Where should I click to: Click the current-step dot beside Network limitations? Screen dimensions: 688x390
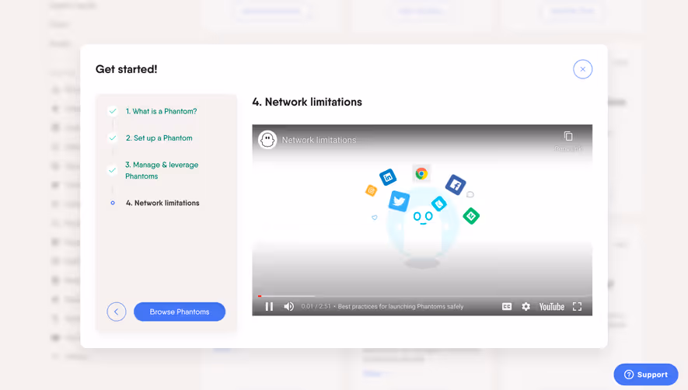(113, 203)
